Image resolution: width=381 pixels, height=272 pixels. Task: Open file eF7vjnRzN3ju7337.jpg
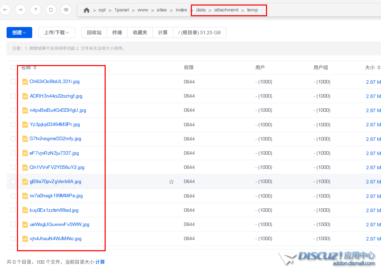(54, 153)
